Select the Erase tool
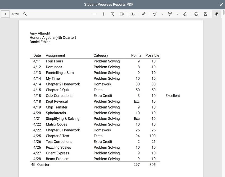Screen dimensions: 225x177 click(185, 14)
